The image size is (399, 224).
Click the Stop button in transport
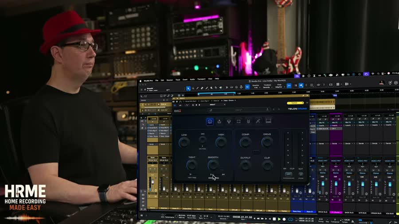[274, 219]
